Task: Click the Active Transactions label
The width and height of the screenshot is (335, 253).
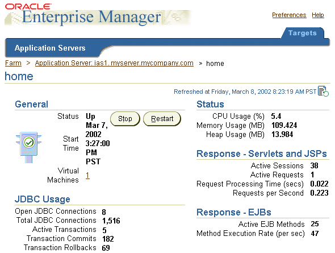Action: pos(64,230)
